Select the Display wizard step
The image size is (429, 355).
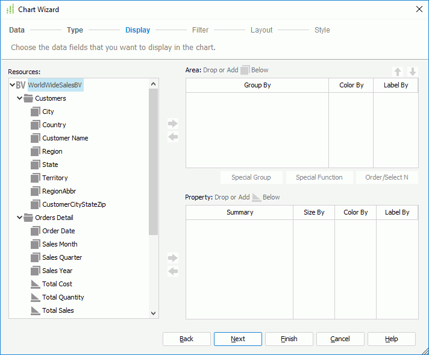[x=137, y=30]
